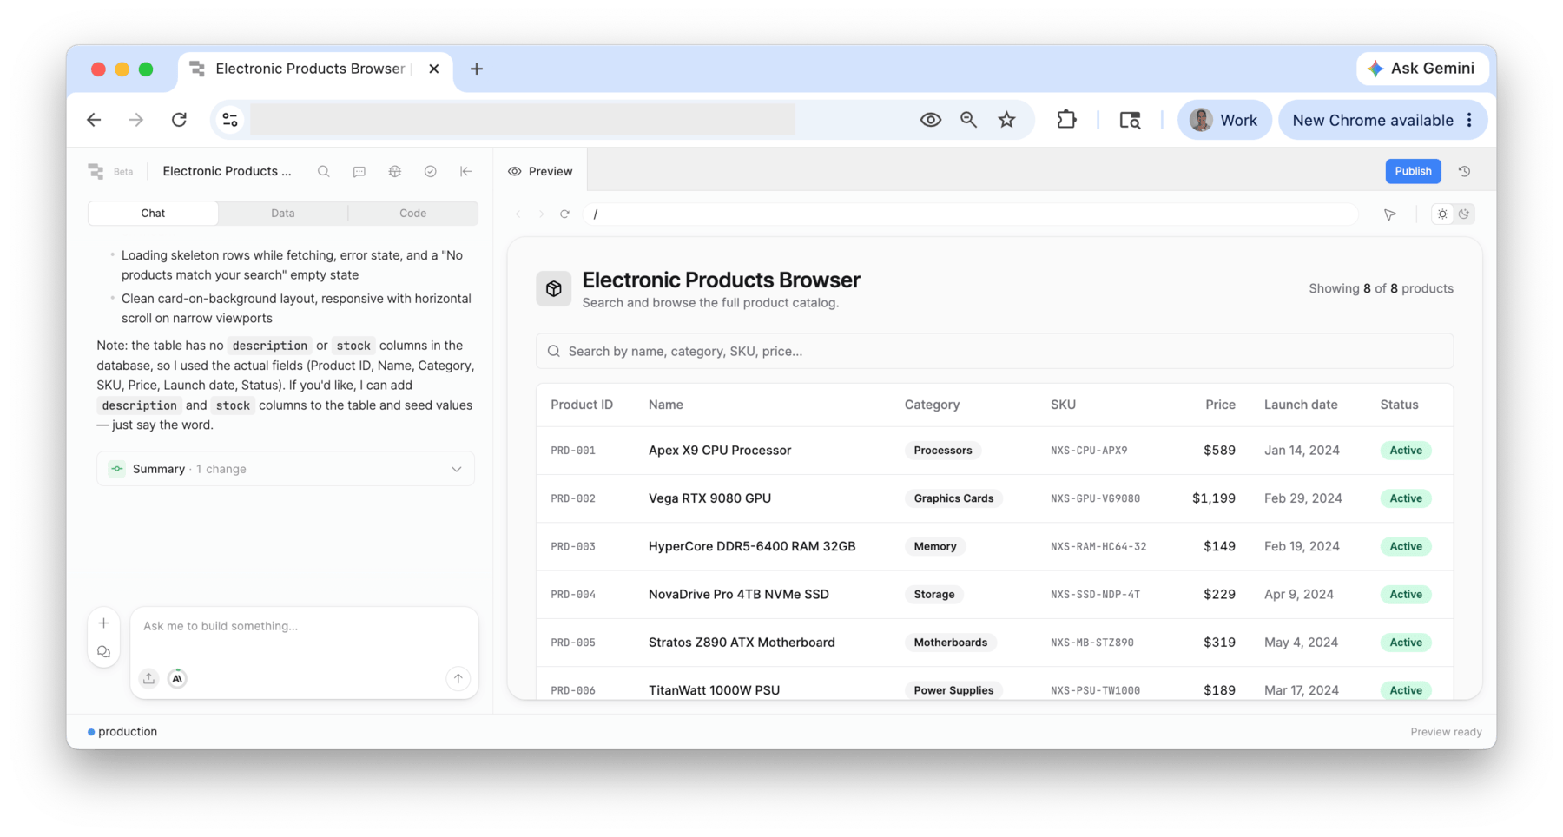The image size is (1563, 837).
Task: Click the Status column header
Action: (x=1399, y=405)
